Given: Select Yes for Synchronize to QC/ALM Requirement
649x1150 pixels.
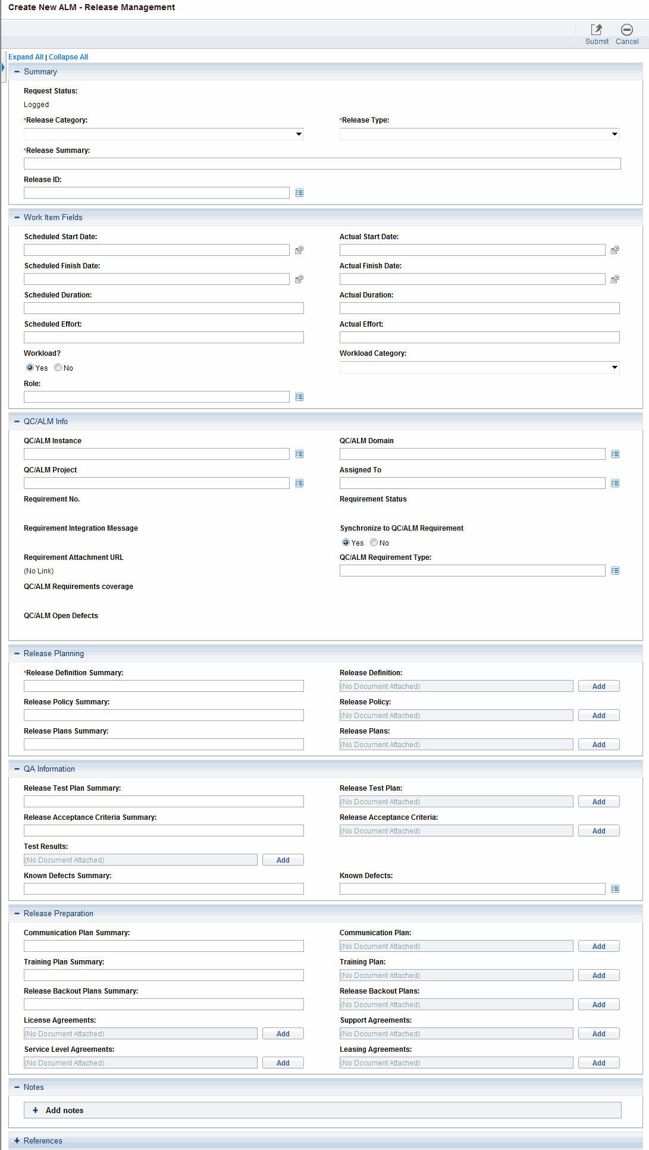Looking at the screenshot, I should (346, 543).
